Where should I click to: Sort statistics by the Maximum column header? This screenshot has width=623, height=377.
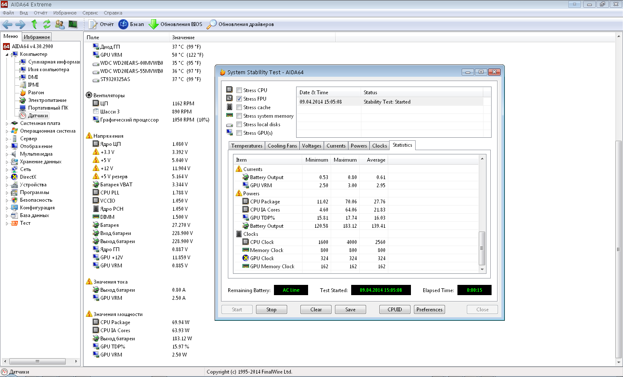tap(345, 160)
